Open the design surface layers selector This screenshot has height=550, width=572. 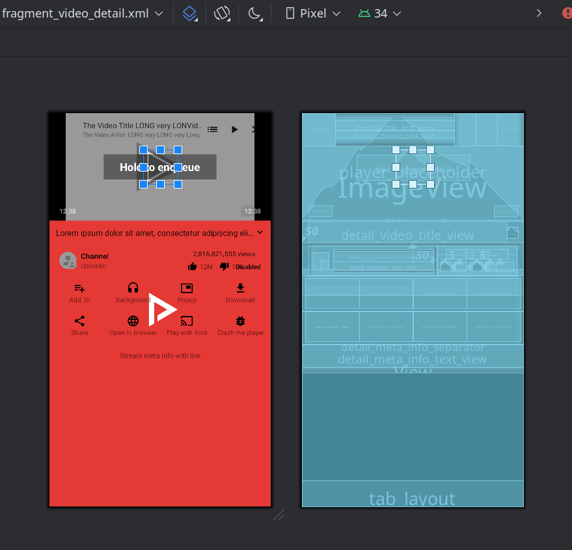[190, 14]
